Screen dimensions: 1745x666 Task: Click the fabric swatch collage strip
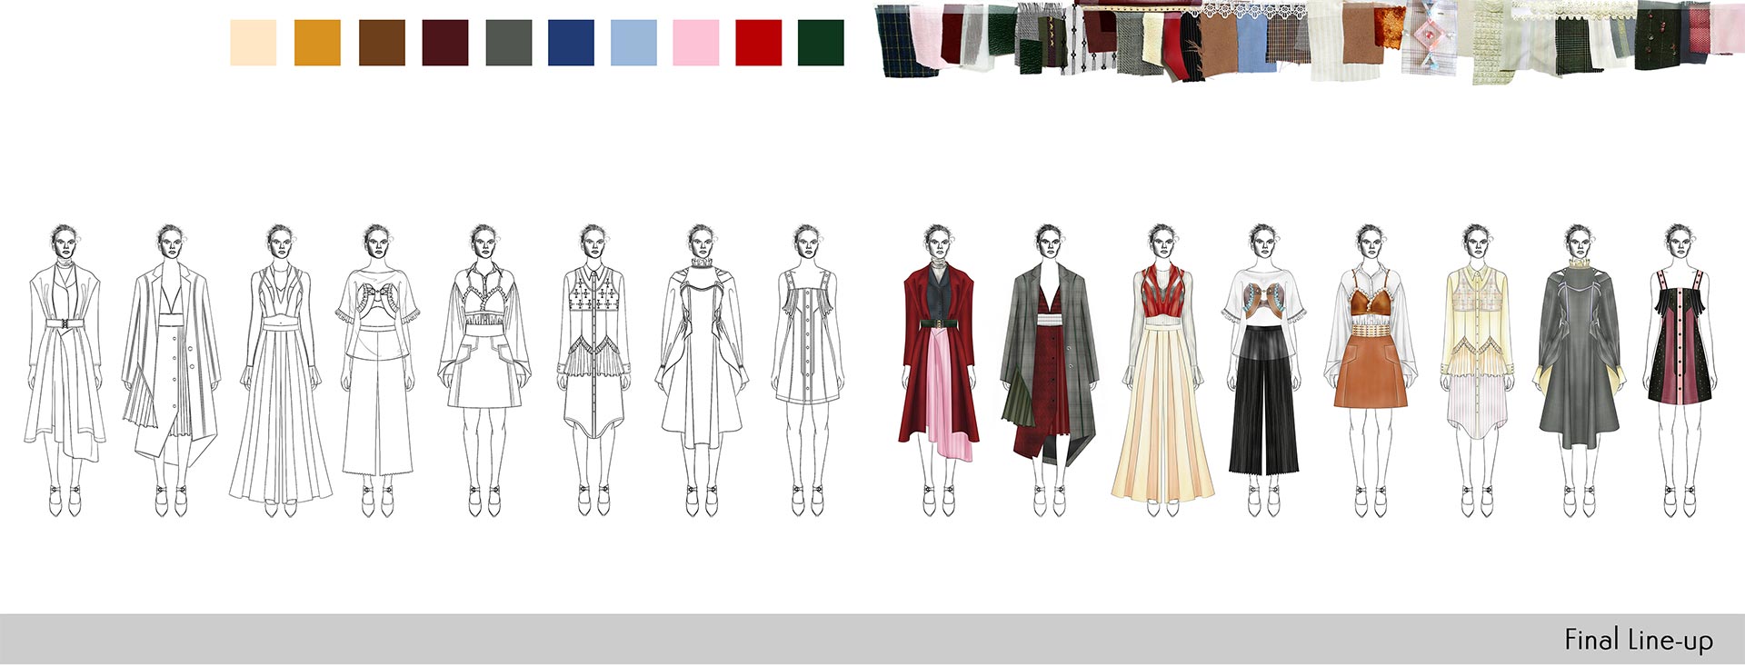[1309, 42]
